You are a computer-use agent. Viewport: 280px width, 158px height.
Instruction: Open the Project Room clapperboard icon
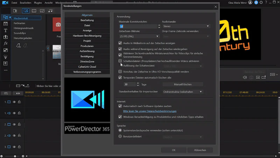(6, 23)
